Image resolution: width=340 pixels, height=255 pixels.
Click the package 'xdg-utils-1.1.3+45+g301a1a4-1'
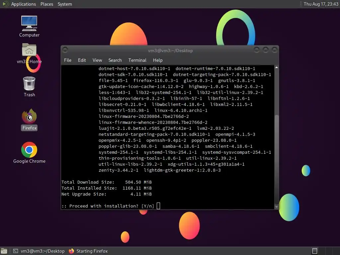[206, 164]
